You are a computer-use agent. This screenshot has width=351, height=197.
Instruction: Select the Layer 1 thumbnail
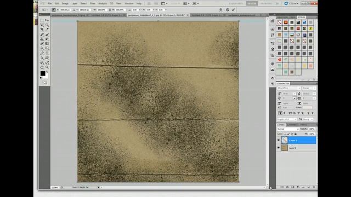[x=284, y=140]
